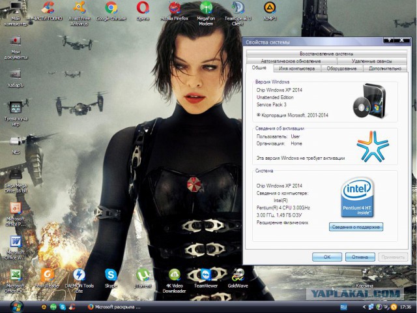
Task: Open Microsoft Office Word desktop shortcut
Action: pos(16,248)
